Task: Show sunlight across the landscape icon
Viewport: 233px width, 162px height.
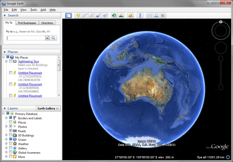Action: click(121, 15)
